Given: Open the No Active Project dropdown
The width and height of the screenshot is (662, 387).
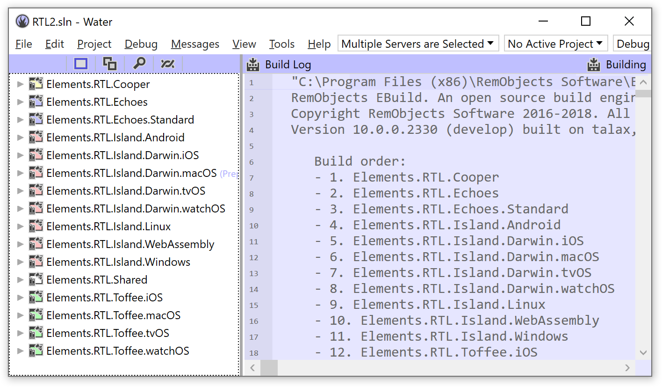Looking at the screenshot, I should 556,44.
